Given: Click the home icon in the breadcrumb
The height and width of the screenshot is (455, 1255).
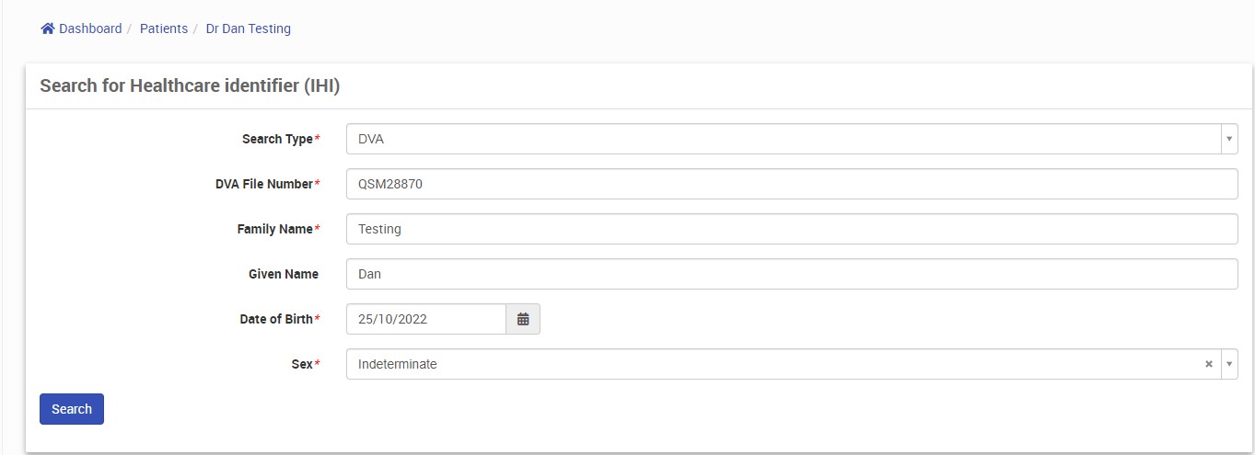Looking at the screenshot, I should pos(48,28).
